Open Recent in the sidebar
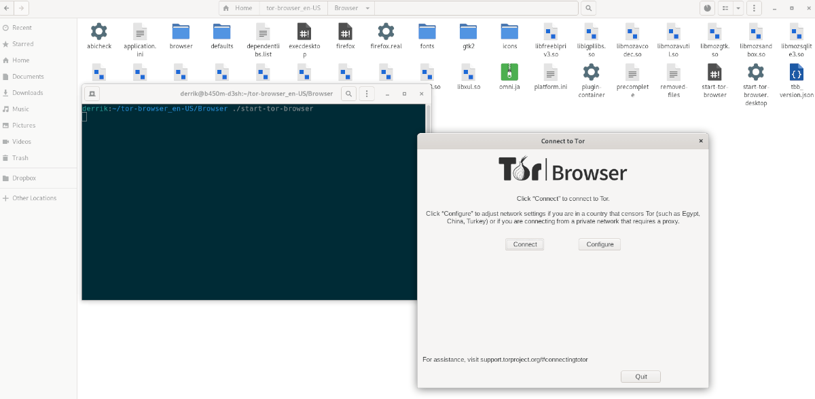This screenshot has height=399, width=815. pyautogui.click(x=39, y=28)
